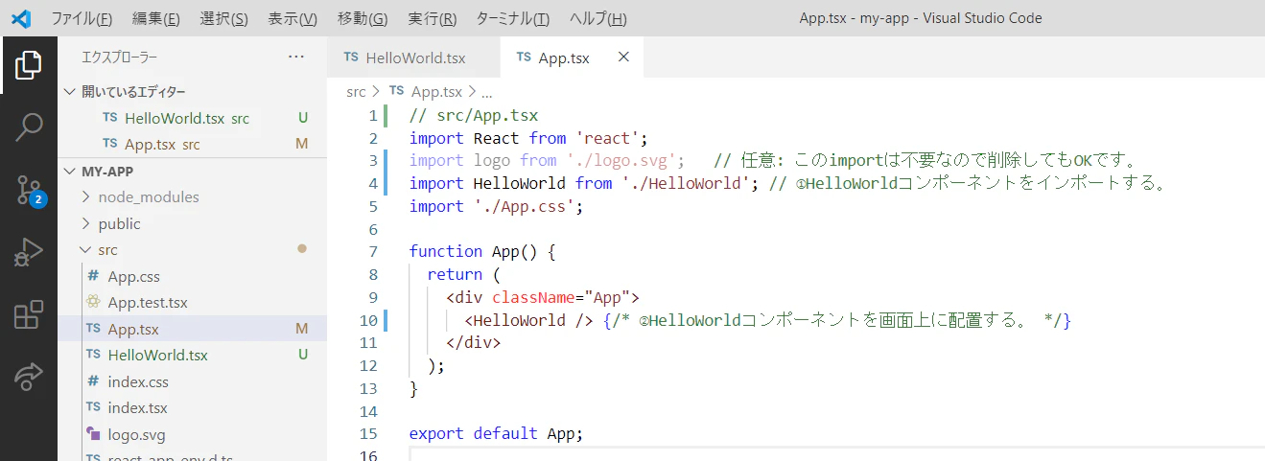Open logo.svg in the file tree
Viewport: 1265px width, 461px height.
pos(192,434)
